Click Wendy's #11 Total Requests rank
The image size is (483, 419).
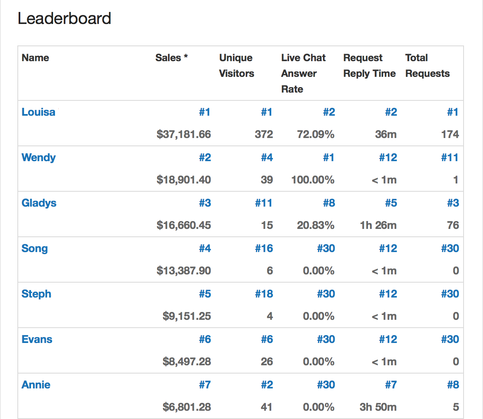[x=450, y=157]
